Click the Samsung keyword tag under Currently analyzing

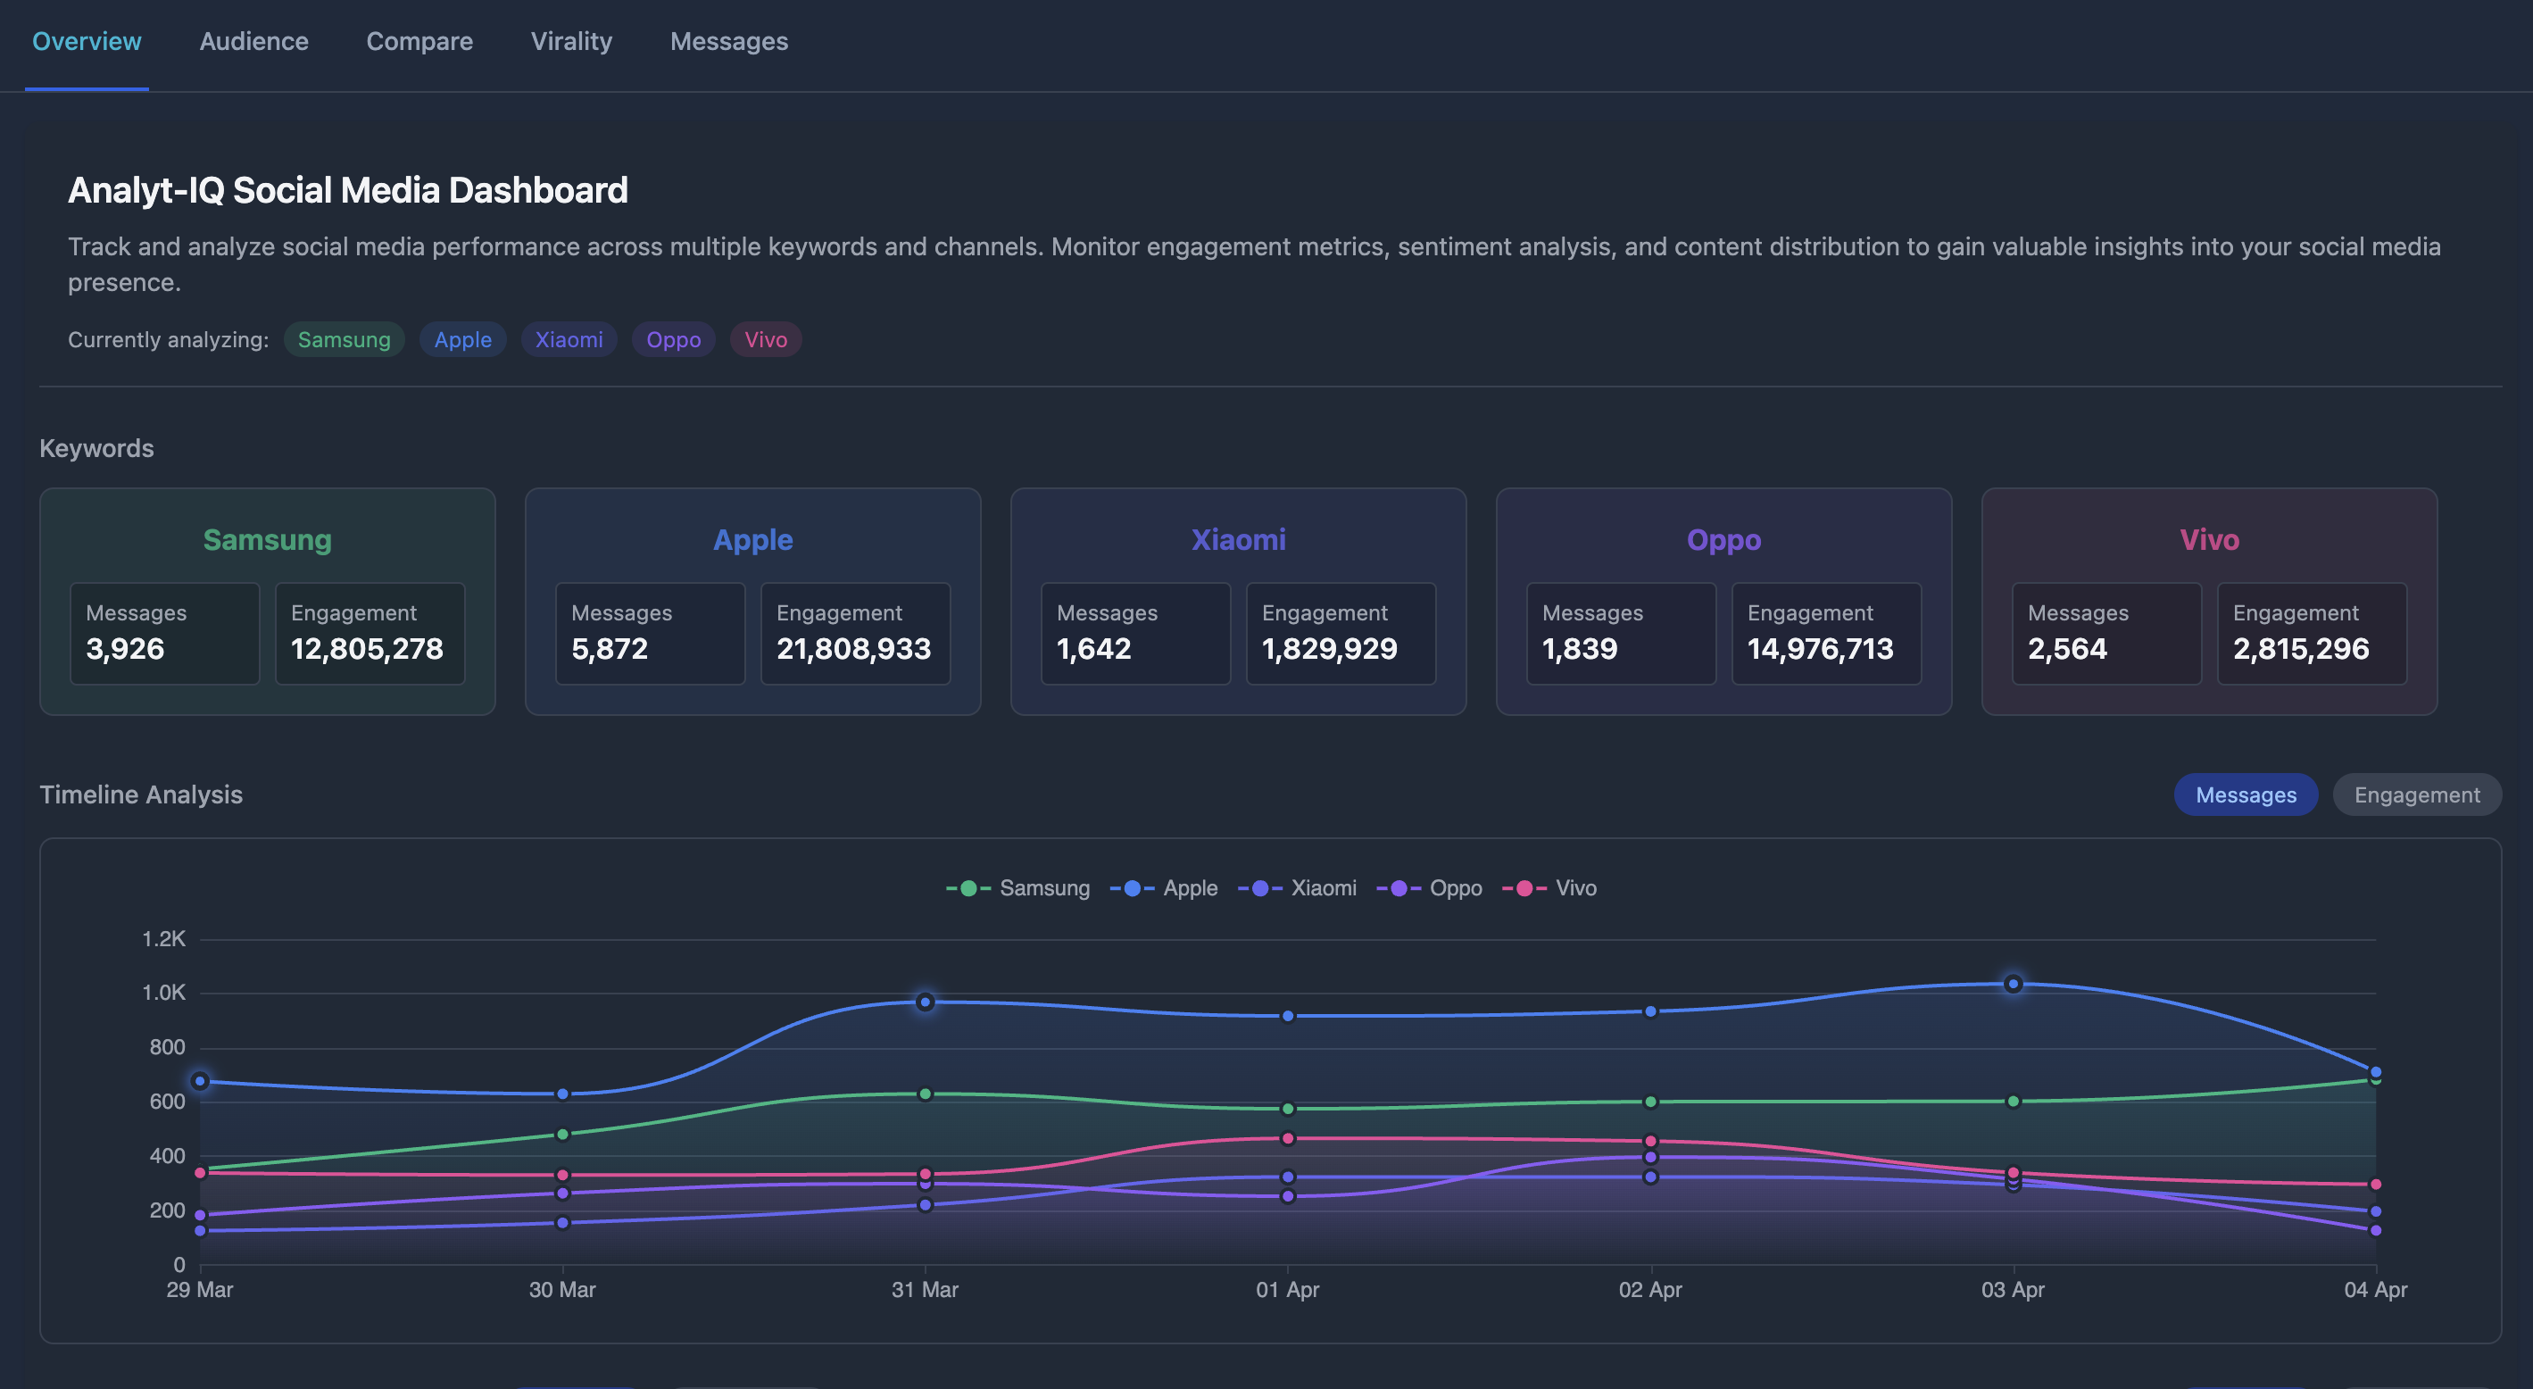pos(345,339)
